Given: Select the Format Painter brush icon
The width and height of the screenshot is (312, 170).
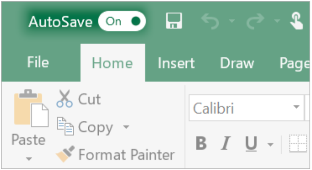Looking at the screenshot, I should (65, 154).
